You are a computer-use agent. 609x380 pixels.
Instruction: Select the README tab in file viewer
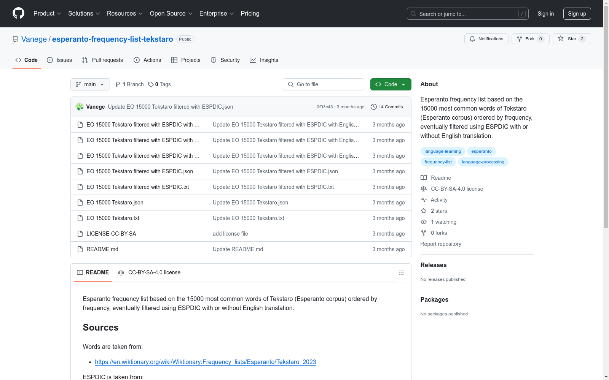coord(93,272)
